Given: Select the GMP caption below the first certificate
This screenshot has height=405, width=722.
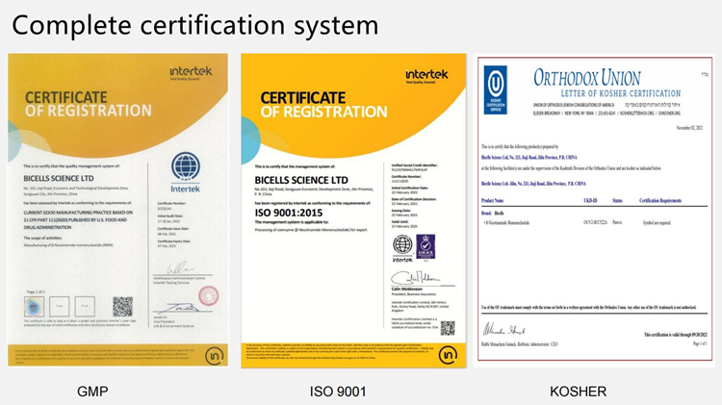Looking at the screenshot, I should 118,391.
